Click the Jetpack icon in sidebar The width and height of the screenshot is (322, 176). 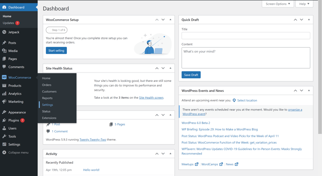(4, 32)
